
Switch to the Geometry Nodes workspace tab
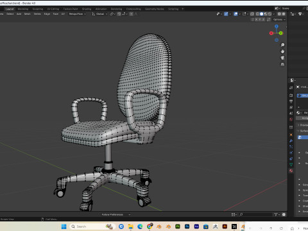tap(155, 9)
